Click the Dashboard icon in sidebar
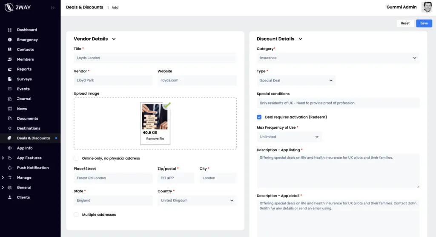 (9, 30)
